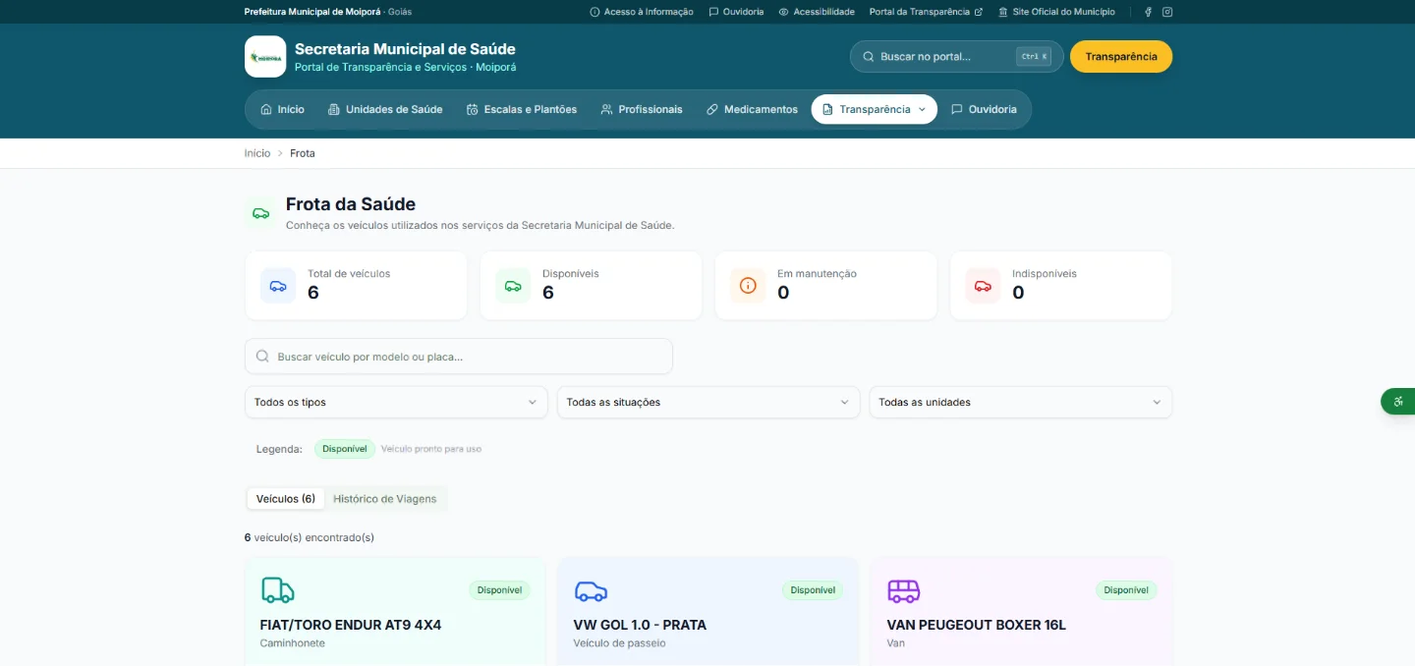The height and width of the screenshot is (666, 1415).
Task: Click the yellow Transparência button
Action: (x=1121, y=57)
